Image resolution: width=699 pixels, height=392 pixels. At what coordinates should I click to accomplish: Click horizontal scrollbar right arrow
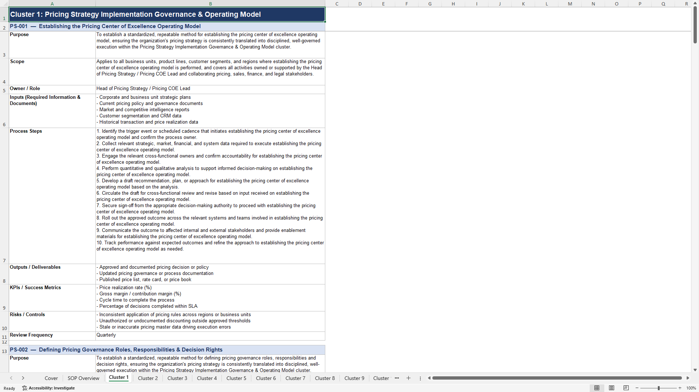point(688,378)
